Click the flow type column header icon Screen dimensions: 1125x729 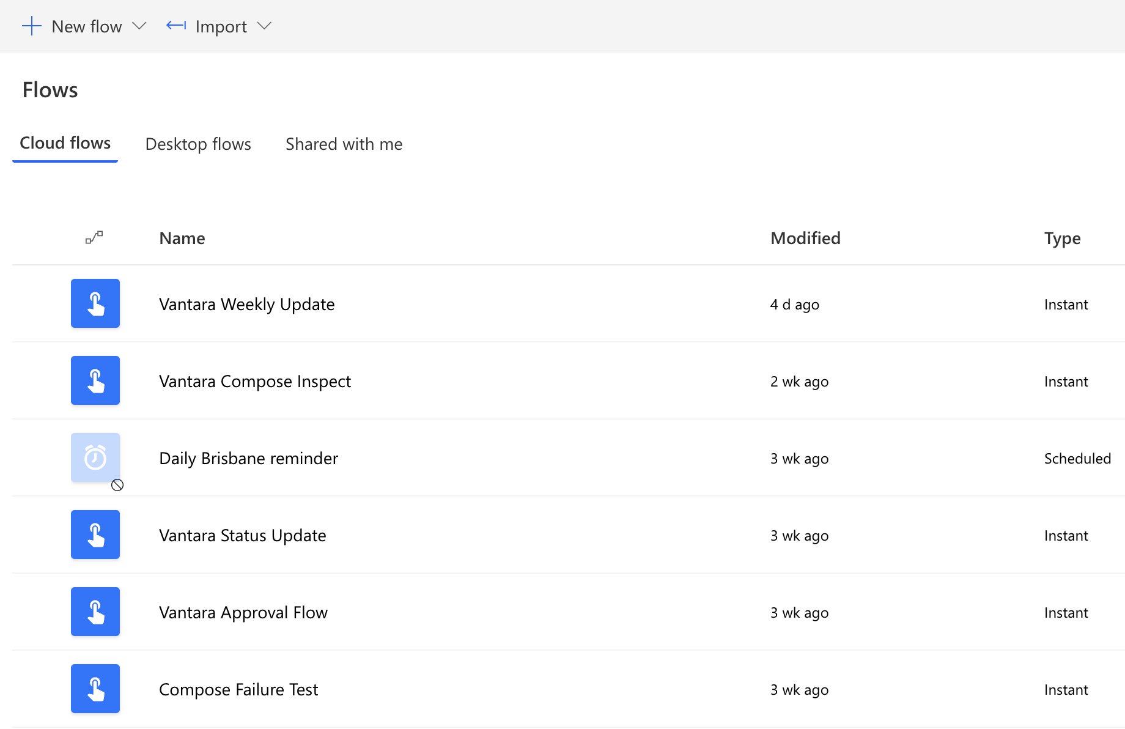click(94, 237)
